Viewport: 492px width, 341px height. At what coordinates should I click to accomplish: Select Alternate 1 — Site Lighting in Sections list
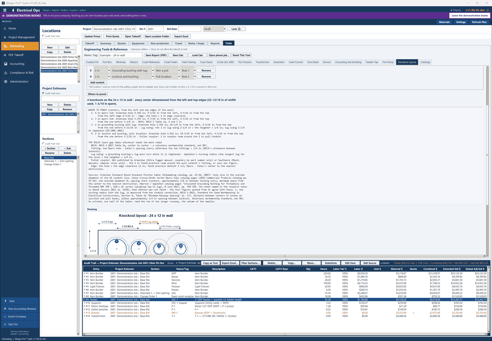(59, 161)
